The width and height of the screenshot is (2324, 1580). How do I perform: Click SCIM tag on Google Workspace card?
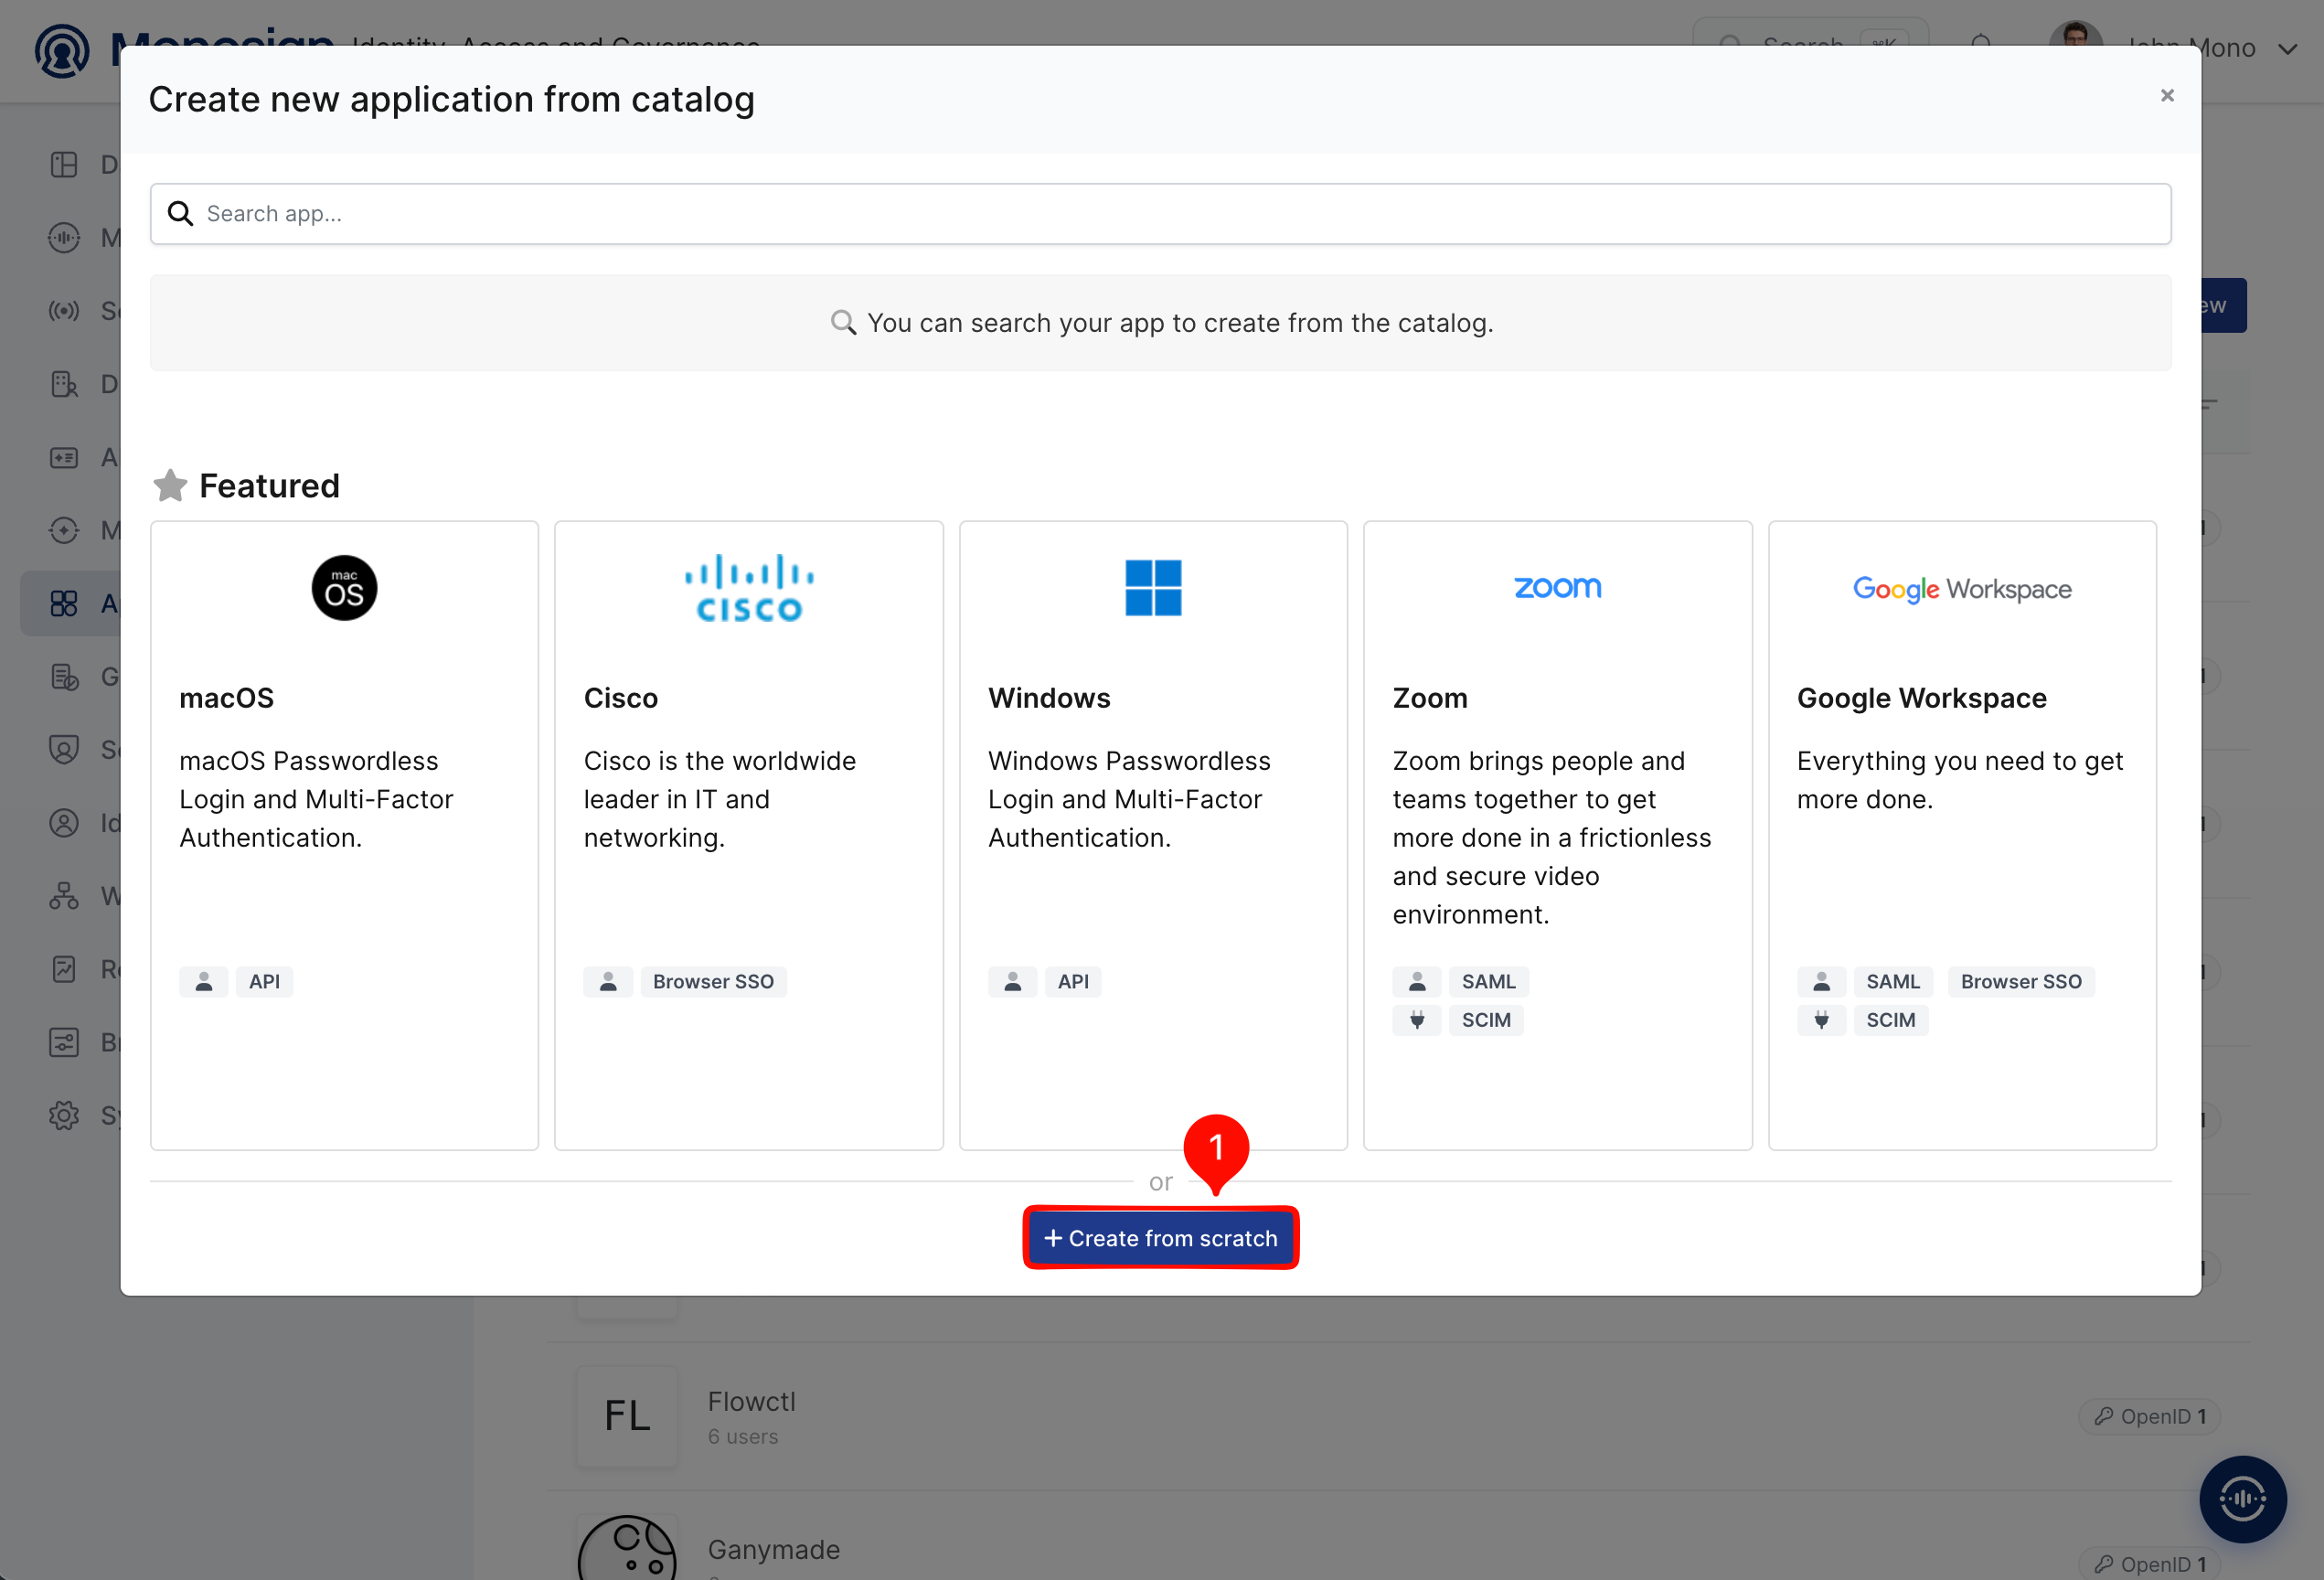pyautogui.click(x=1890, y=1020)
